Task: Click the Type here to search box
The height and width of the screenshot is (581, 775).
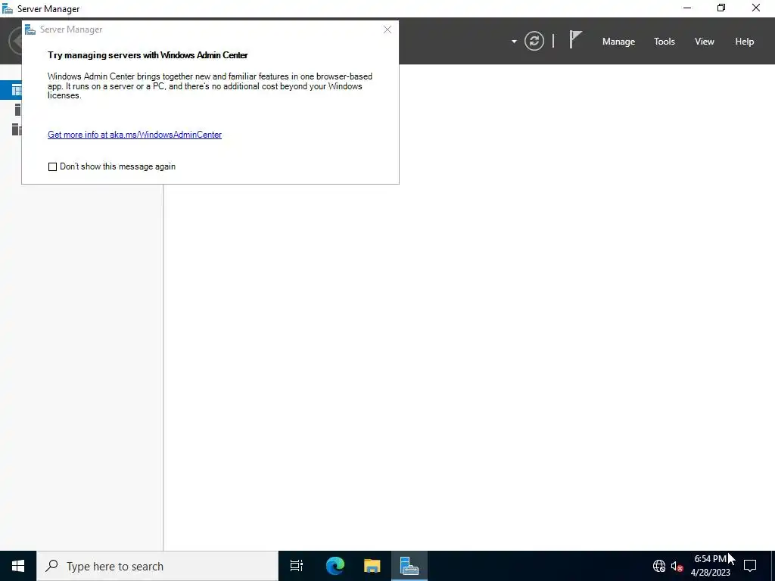Action: pos(157,566)
